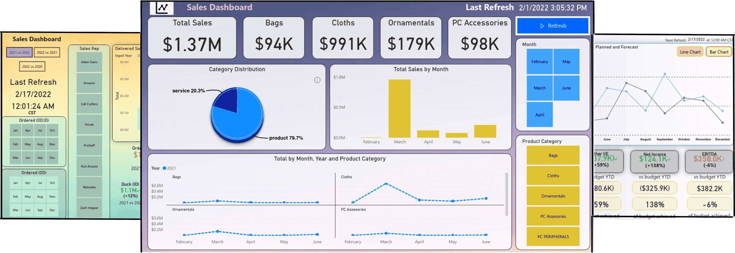Select PC PERIPHERALS product category tile
This screenshot has width=735, height=253.
553,237
